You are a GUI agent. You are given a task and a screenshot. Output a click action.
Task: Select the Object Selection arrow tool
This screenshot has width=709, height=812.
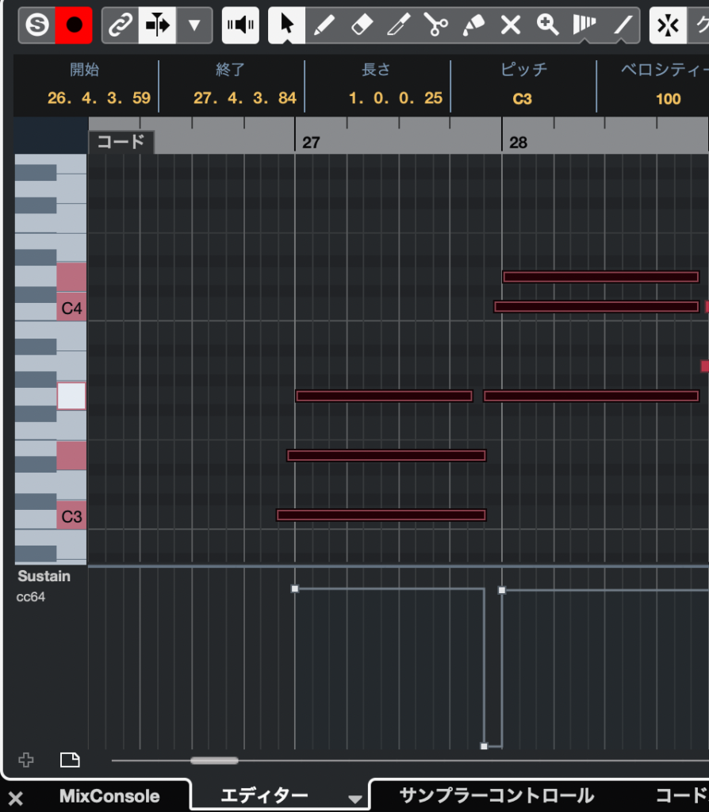click(287, 25)
